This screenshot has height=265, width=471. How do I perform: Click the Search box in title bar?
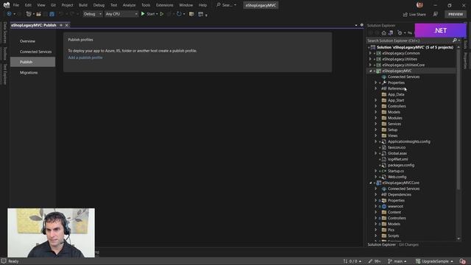[x=227, y=5]
